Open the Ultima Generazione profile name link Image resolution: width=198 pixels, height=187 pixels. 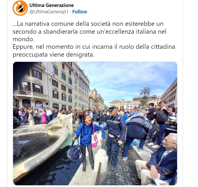coord(51,5)
